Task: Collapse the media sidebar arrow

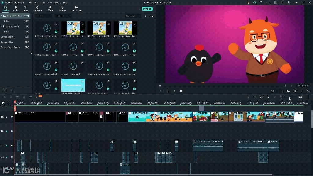Action: pyautogui.click(x=31, y=53)
